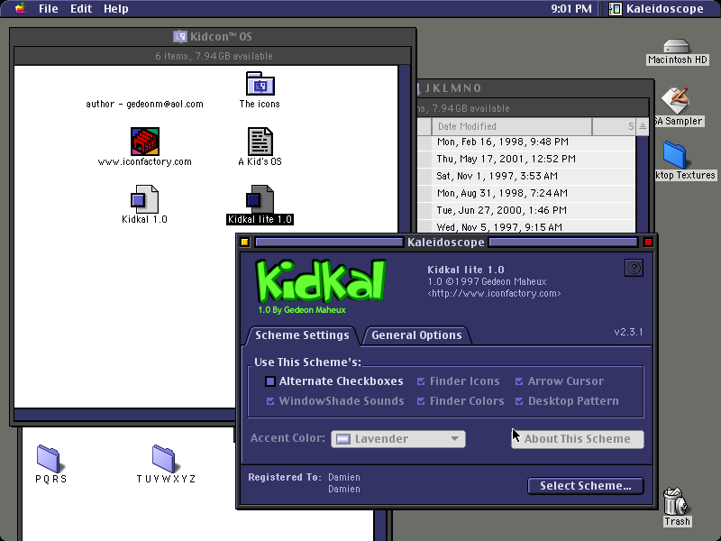Click the Kidkal green logo
This screenshot has width=721, height=541.
(321, 281)
